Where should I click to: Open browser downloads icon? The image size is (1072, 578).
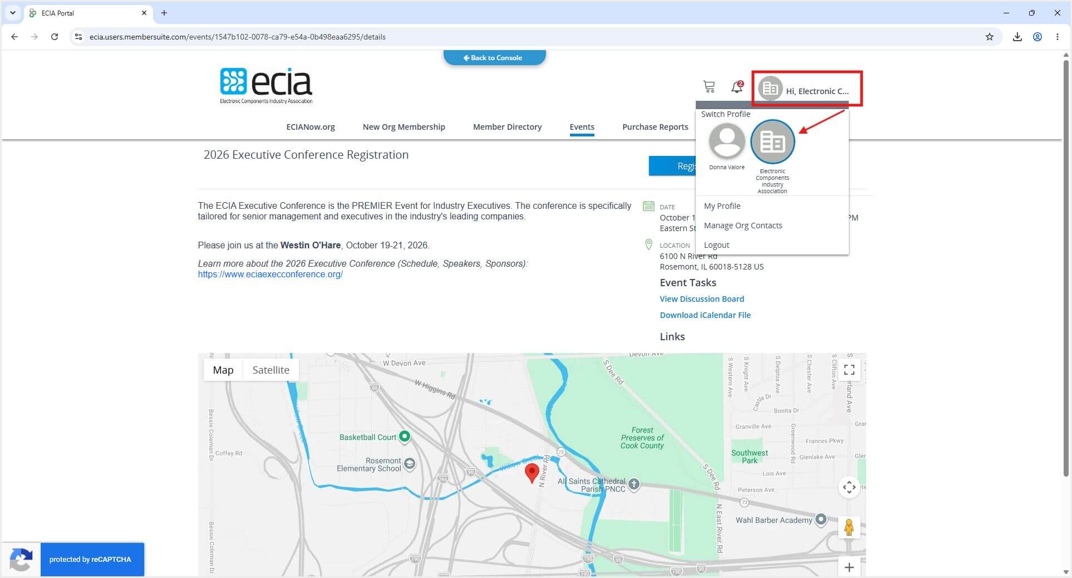(x=1017, y=37)
